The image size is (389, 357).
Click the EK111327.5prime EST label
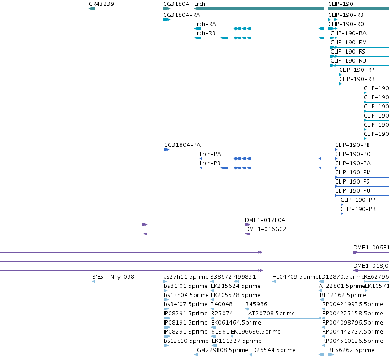(236, 341)
